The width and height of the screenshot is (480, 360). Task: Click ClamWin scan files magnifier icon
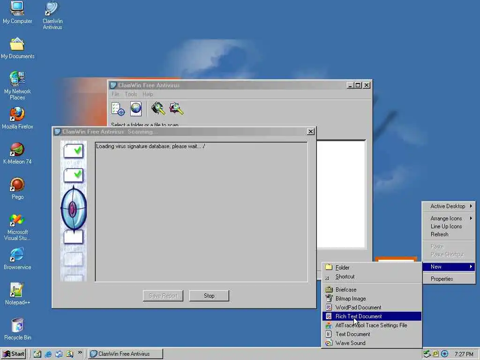pos(176,109)
